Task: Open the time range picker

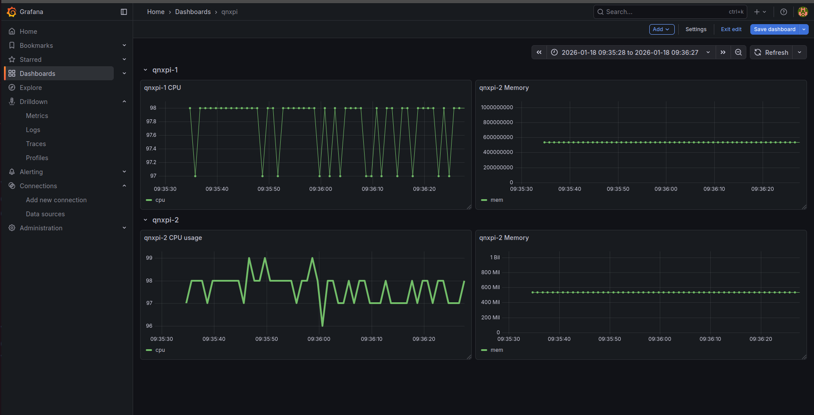Action: click(631, 53)
